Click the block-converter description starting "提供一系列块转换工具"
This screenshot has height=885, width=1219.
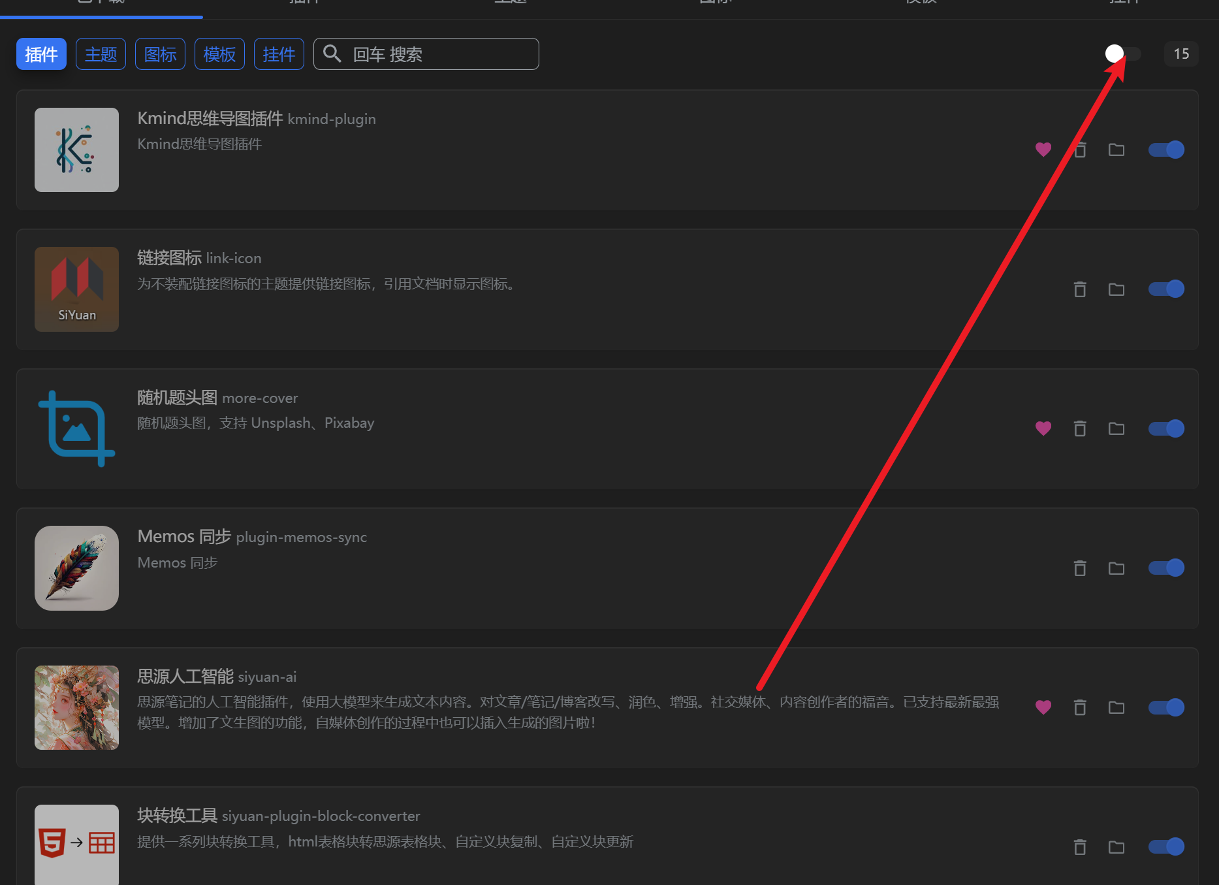(x=385, y=841)
